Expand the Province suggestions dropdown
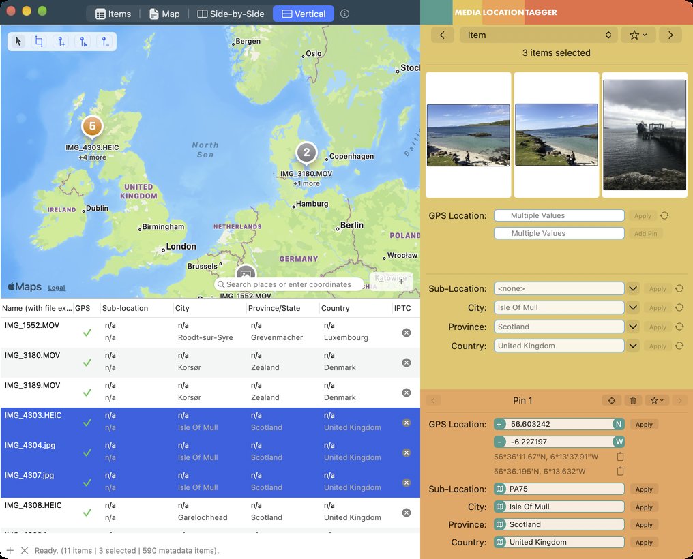The image size is (693, 559). 633,327
